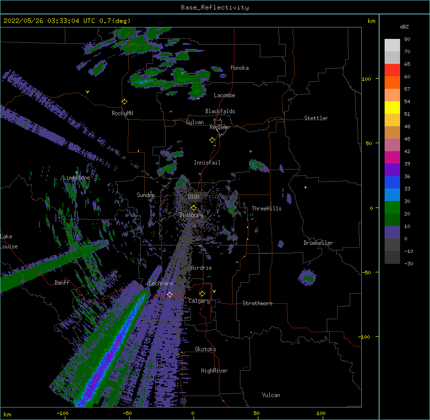The width and height of the screenshot is (430, 420).
Task: Click the 45 value on the dBZ legend
Action: pos(407,139)
